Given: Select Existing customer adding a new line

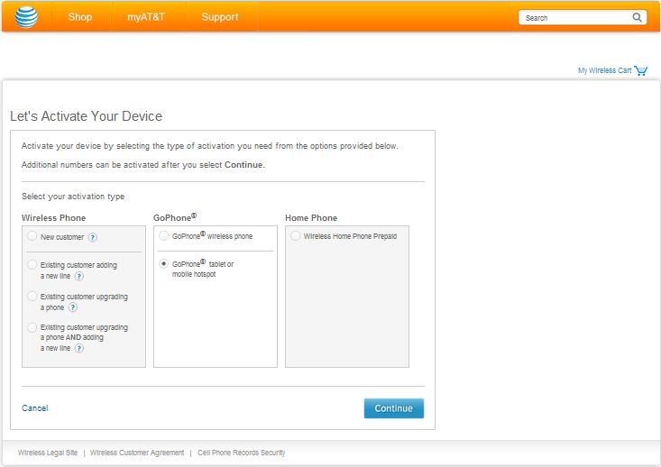Looking at the screenshot, I should pos(32,265).
